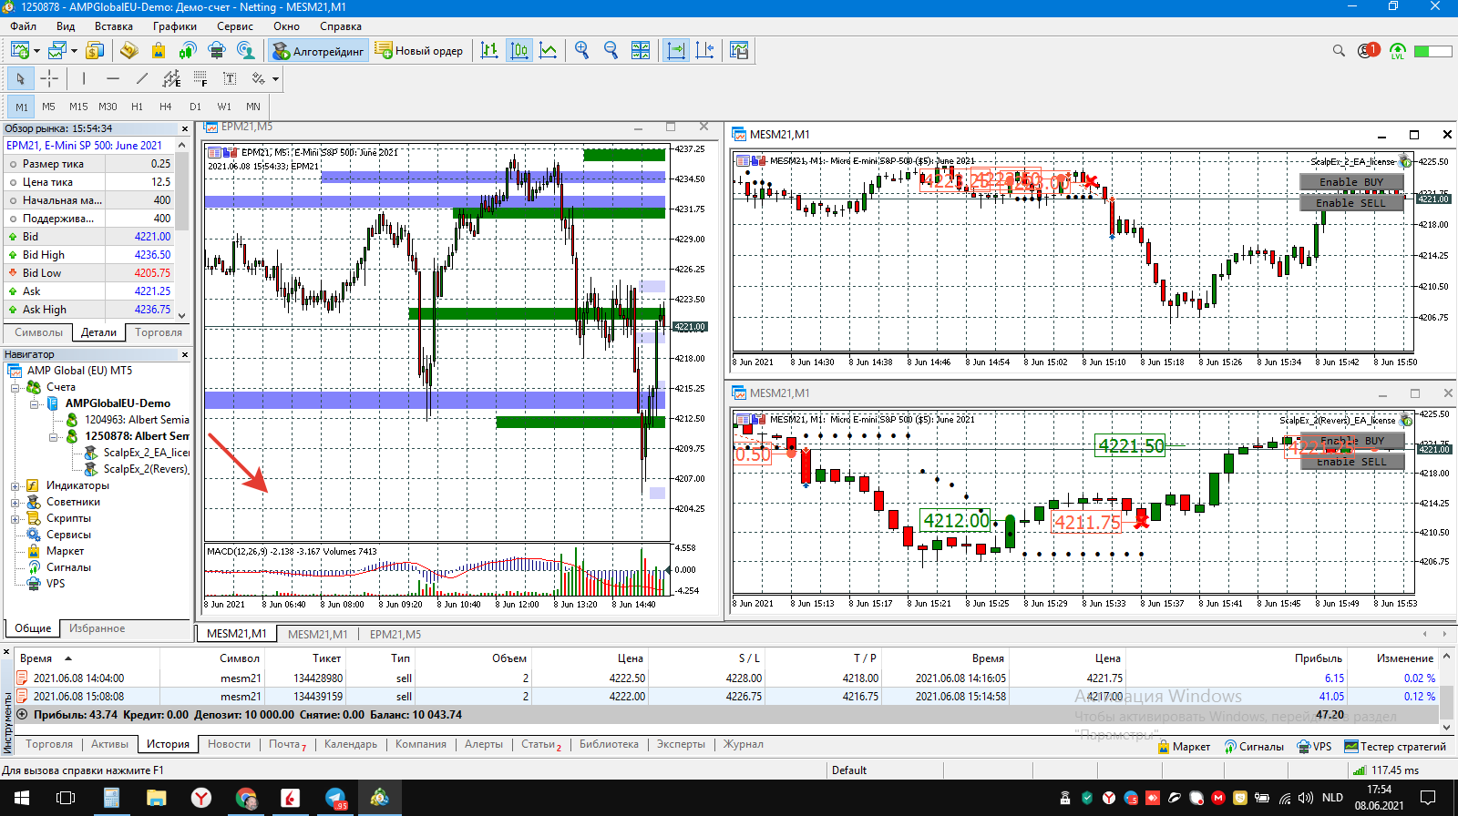Zoom in on the chart
The image size is (1458, 816).
(x=582, y=51)
